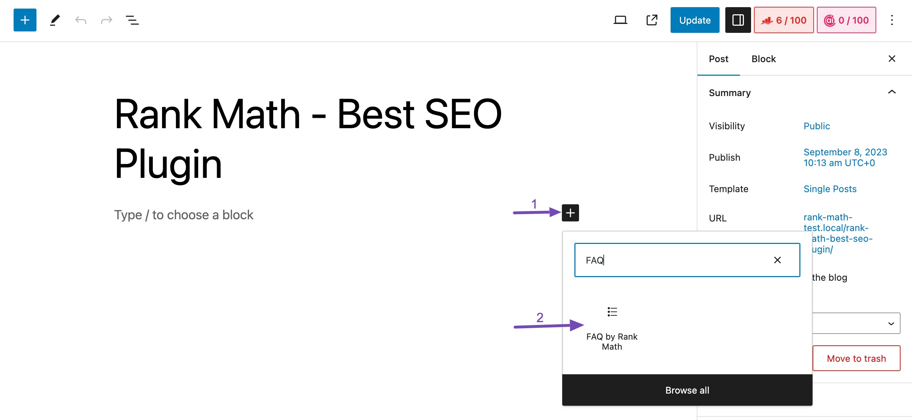The image size is (912, 420).
Task: Click the Block editor layout icon
Action: [737, 20]
